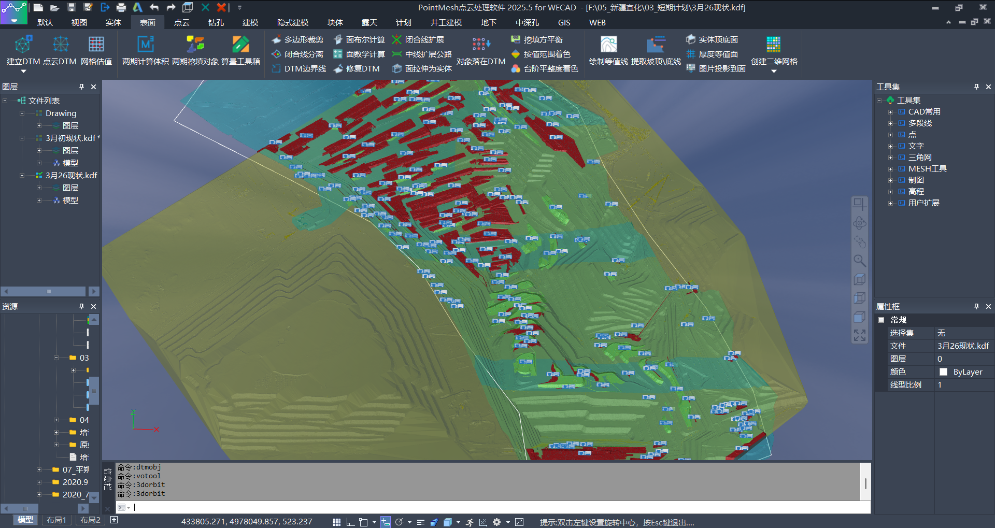Click the 绘制等值线 contour icon
This screenshot has width=995, height=528.
click(x=608, y=45)
